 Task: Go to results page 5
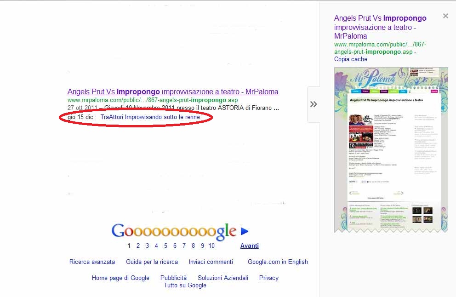[165, 246]
